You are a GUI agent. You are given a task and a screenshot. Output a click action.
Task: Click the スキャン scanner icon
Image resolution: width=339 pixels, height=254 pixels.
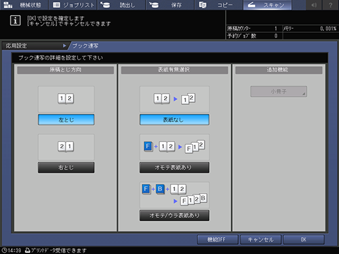pos(251,5)
